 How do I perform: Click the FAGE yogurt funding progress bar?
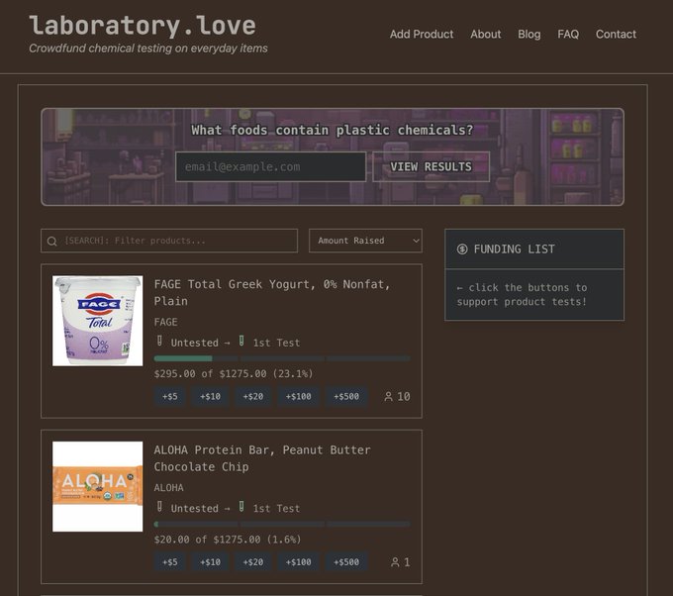[x=282, y=358]
